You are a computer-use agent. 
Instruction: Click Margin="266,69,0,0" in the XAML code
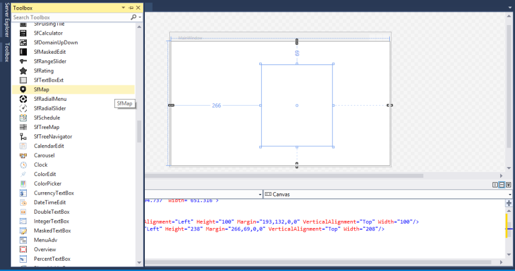click(235, 229)
